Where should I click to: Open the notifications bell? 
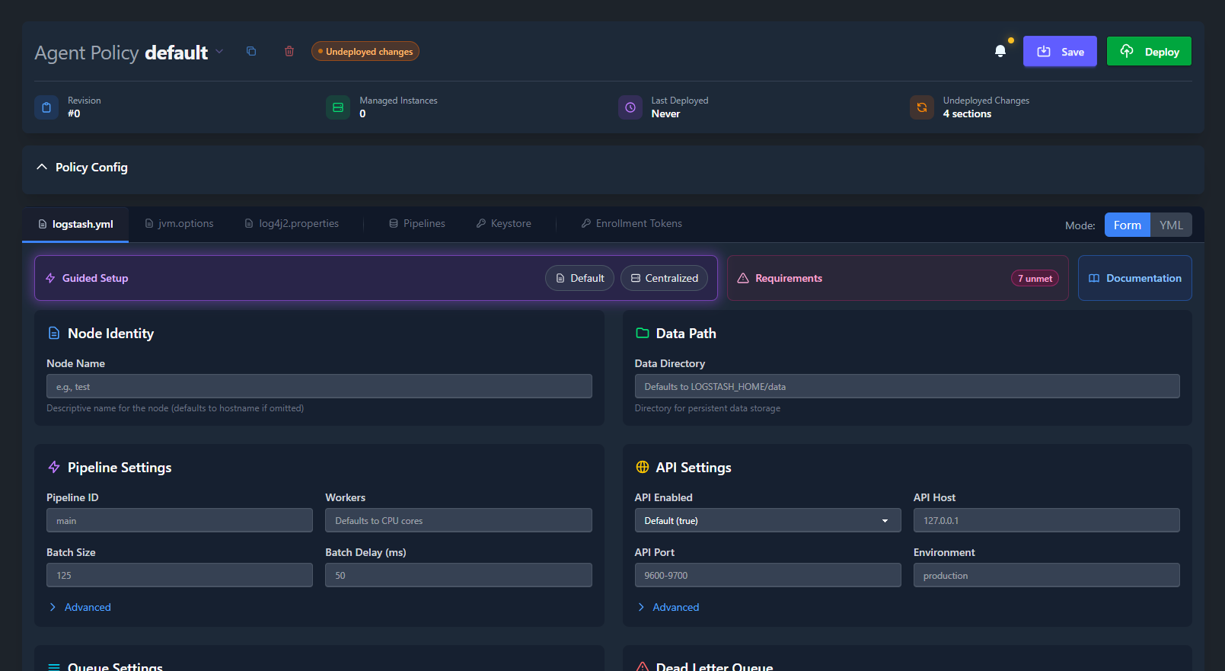(x=1000, y=51)
